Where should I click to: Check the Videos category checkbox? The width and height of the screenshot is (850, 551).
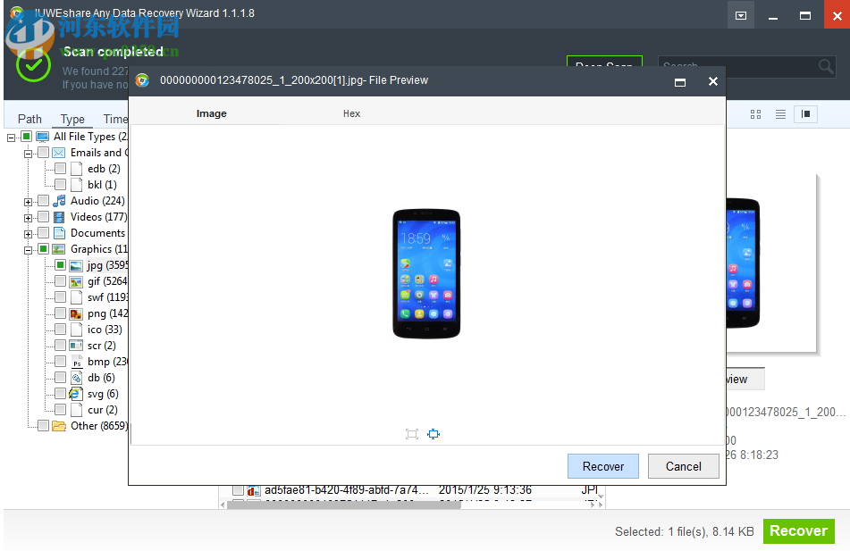pos(43,217)
